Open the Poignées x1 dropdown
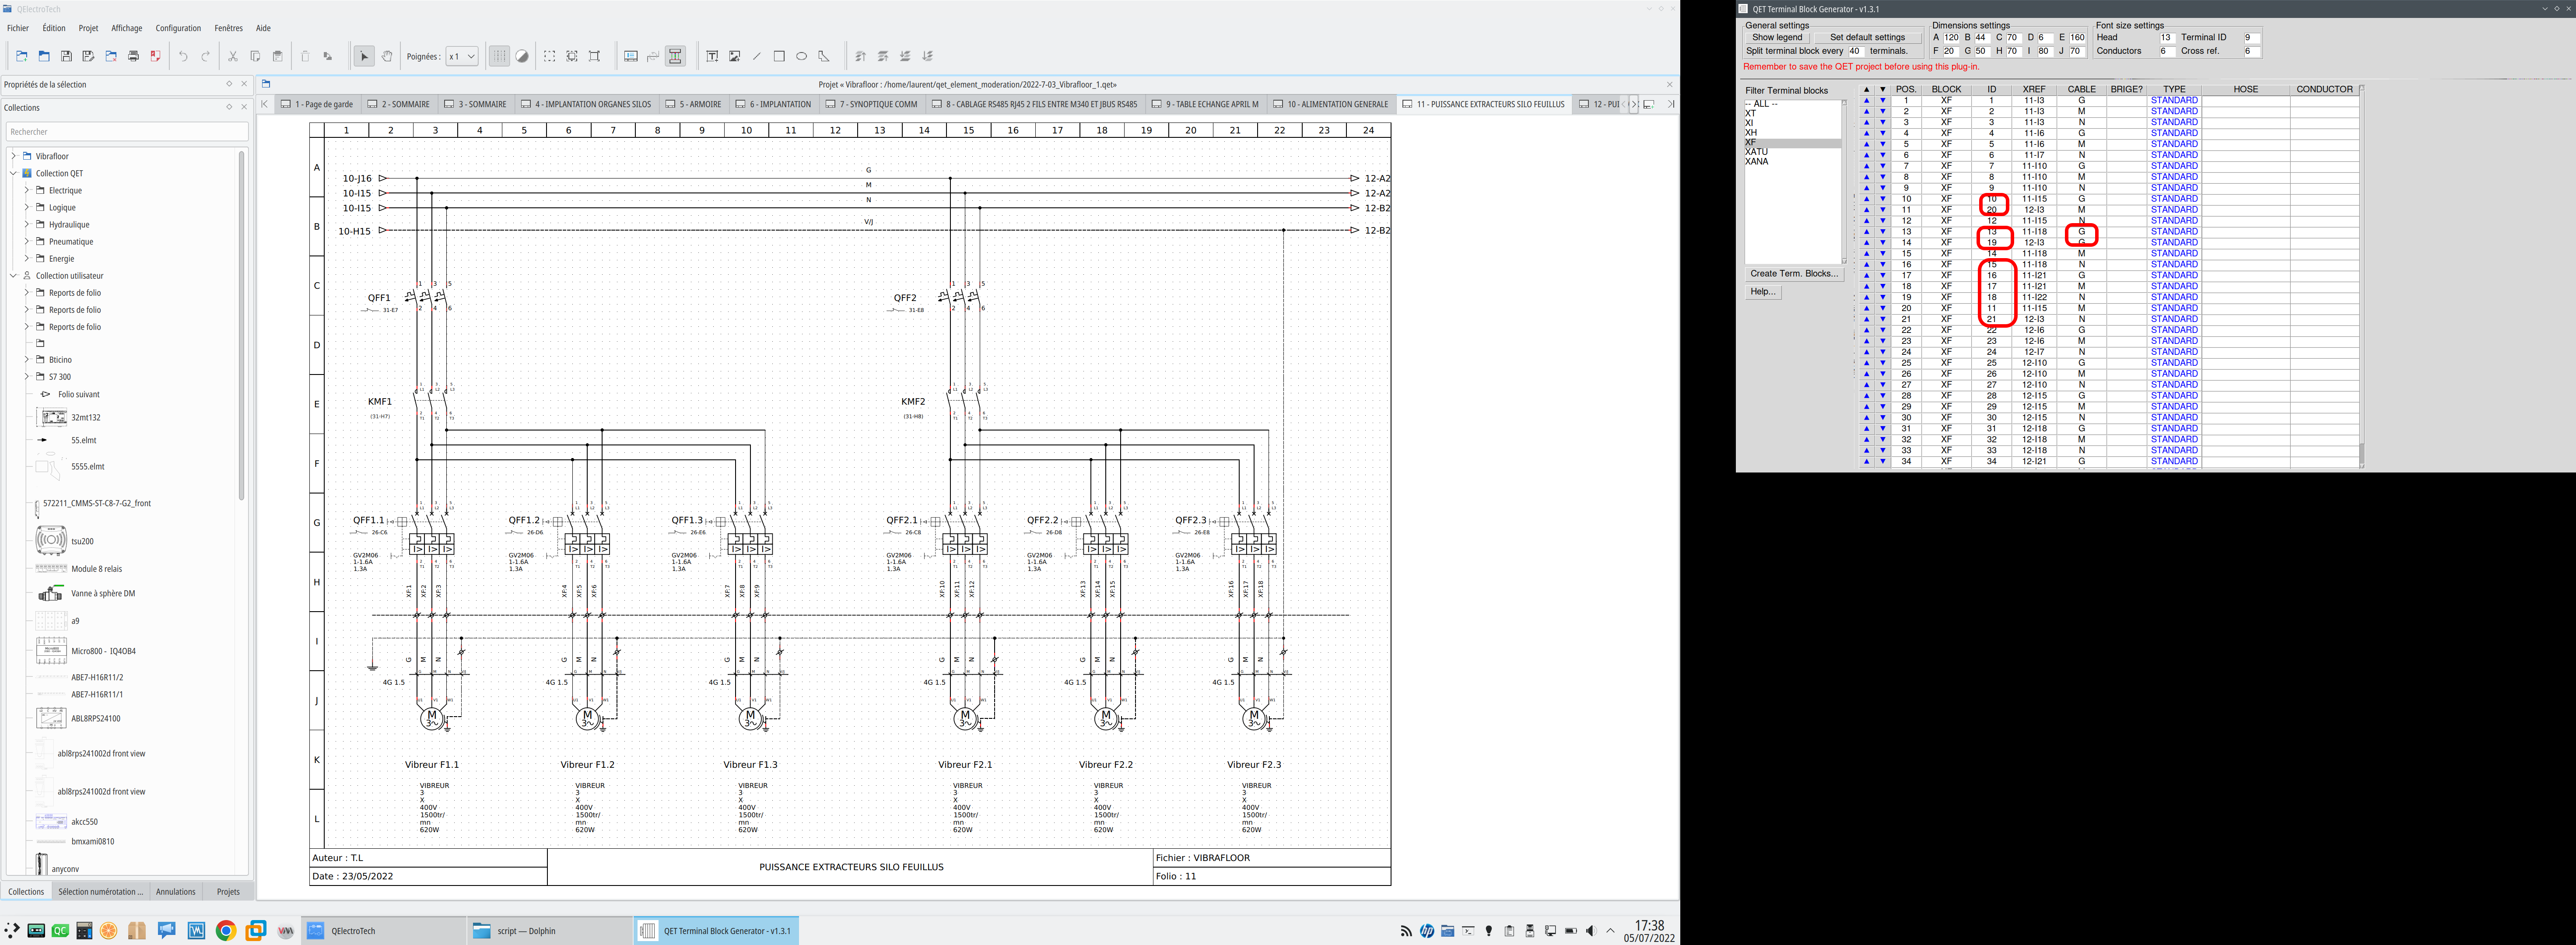2576x945 pixels. [x=462, y=56]
